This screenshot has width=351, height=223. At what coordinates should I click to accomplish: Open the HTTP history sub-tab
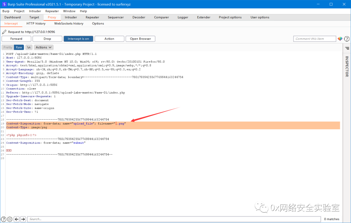point(36,24)
